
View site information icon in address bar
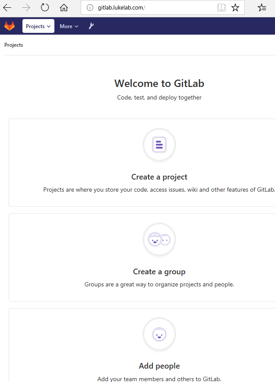(90, 8)
